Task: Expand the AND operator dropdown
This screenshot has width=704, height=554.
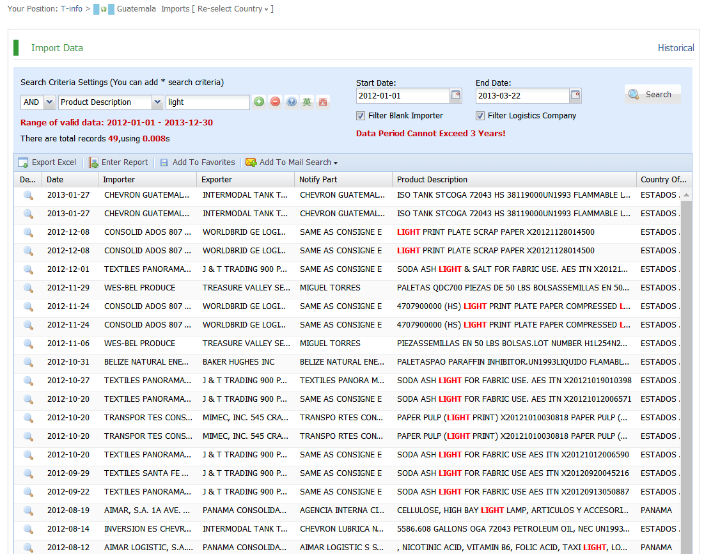Action: pos(49,102)
